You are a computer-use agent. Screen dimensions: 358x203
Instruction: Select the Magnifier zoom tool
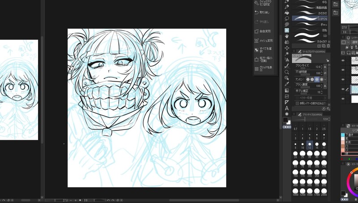pyautogui.click(x=287, y=72)
